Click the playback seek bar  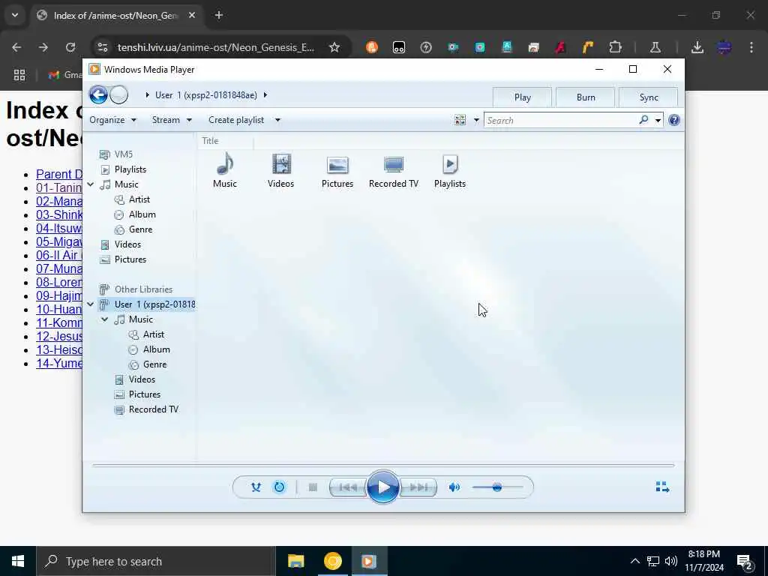click(383, 465)
